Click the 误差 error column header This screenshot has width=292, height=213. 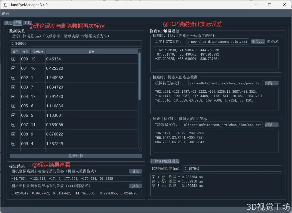click(92, 52)
